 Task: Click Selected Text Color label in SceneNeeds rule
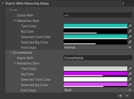(36, 80)
